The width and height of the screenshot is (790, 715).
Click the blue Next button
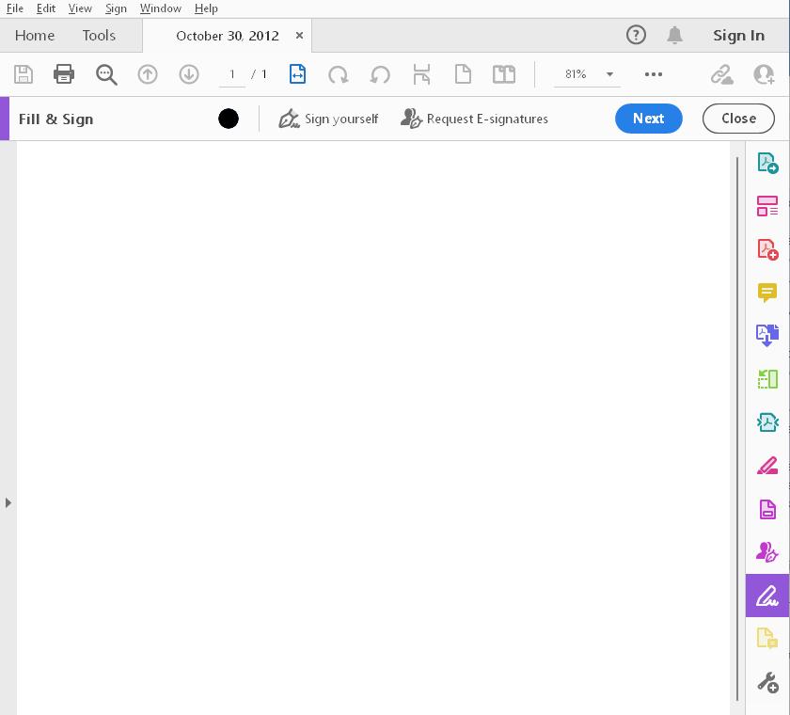(648, 119)
